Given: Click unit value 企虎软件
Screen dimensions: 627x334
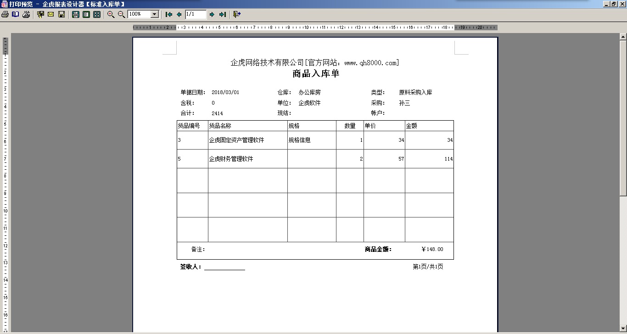Looking at the screenshot, I should [310, 103].
